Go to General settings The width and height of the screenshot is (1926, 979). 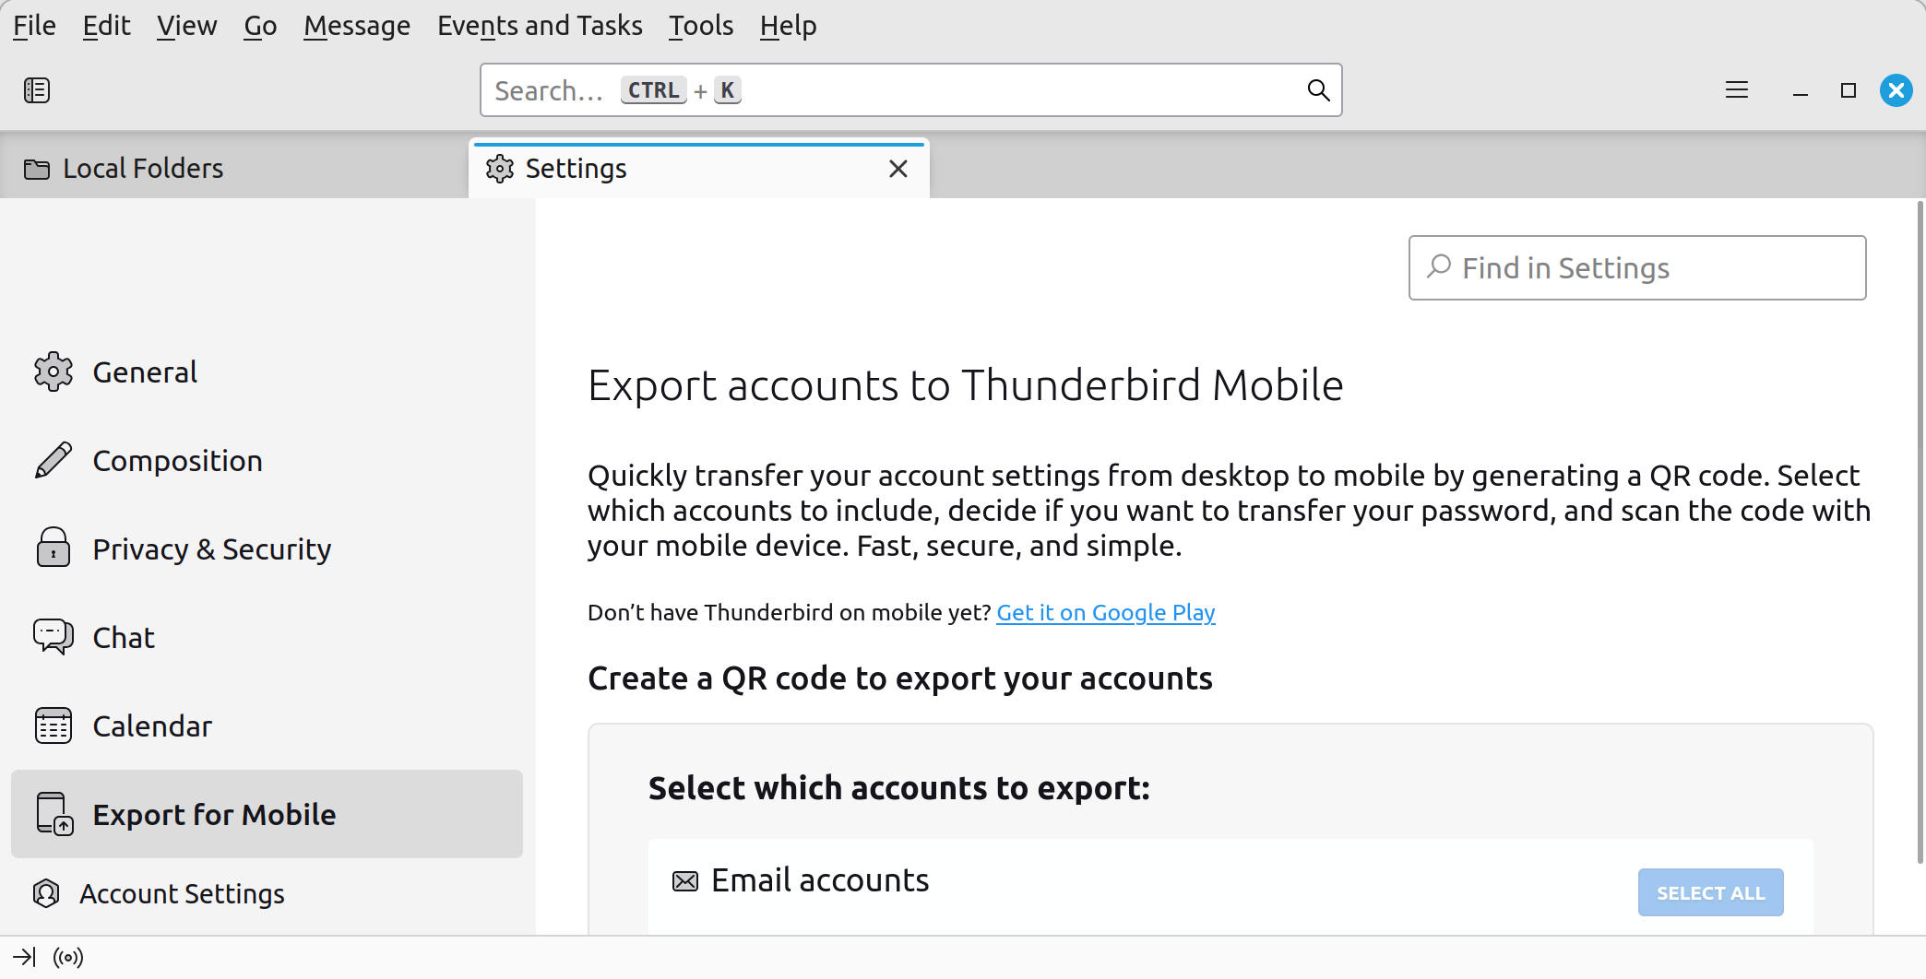267,372
